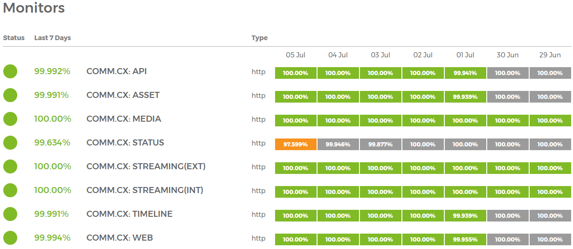Click the 99.941% cell in the API row
The height and width of the screenshot is (249, 573).
click(x=465, y=73)
